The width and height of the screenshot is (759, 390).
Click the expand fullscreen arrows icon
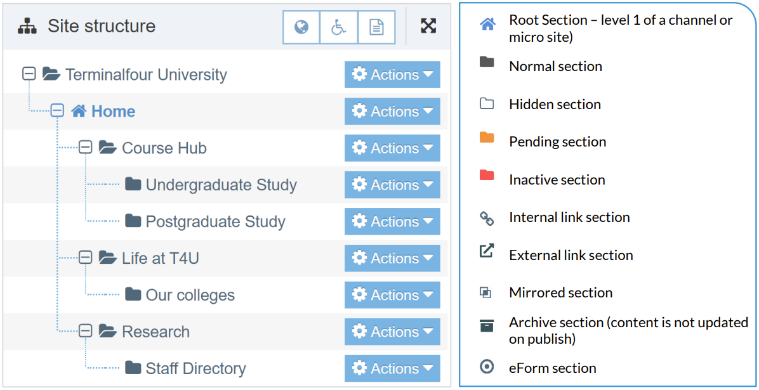428,26
